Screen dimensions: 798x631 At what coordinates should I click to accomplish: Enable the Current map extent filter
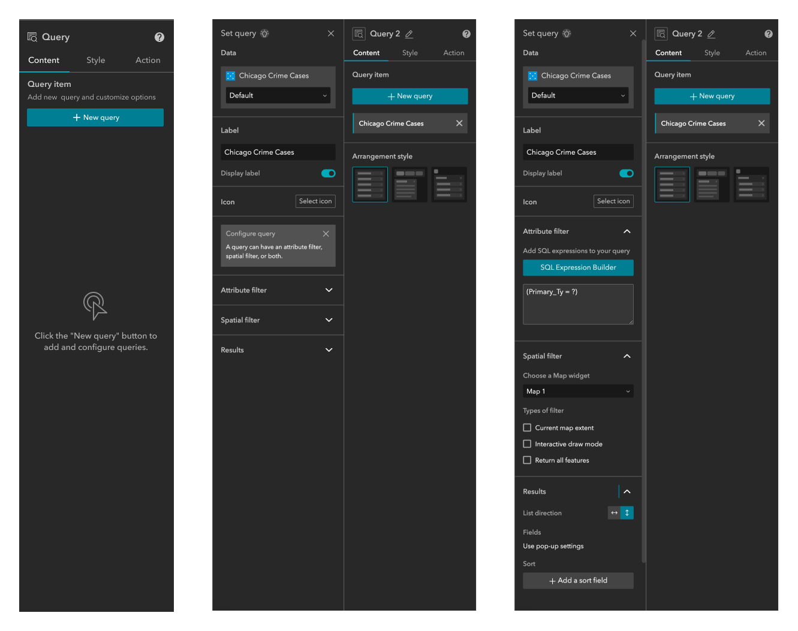click(527, 427)
